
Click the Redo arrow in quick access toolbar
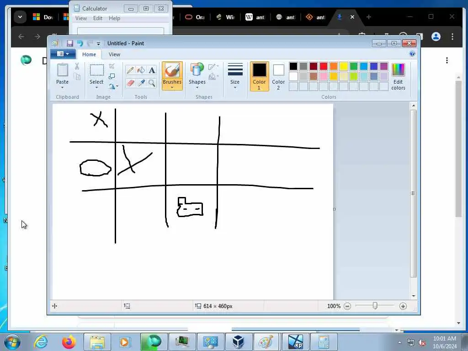(x=90, y=43)
